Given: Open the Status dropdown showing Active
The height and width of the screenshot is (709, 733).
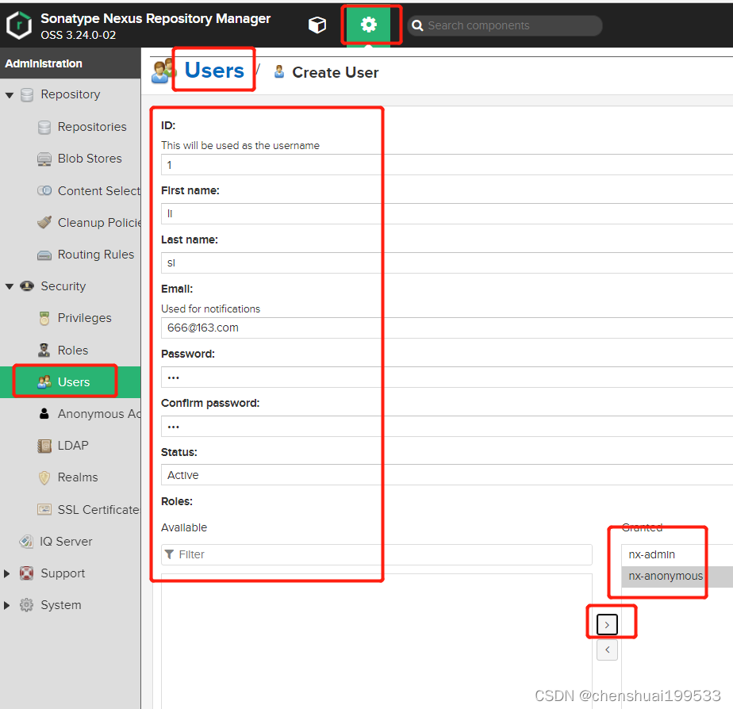Looking at the screenshot, I should coord(447,475).
